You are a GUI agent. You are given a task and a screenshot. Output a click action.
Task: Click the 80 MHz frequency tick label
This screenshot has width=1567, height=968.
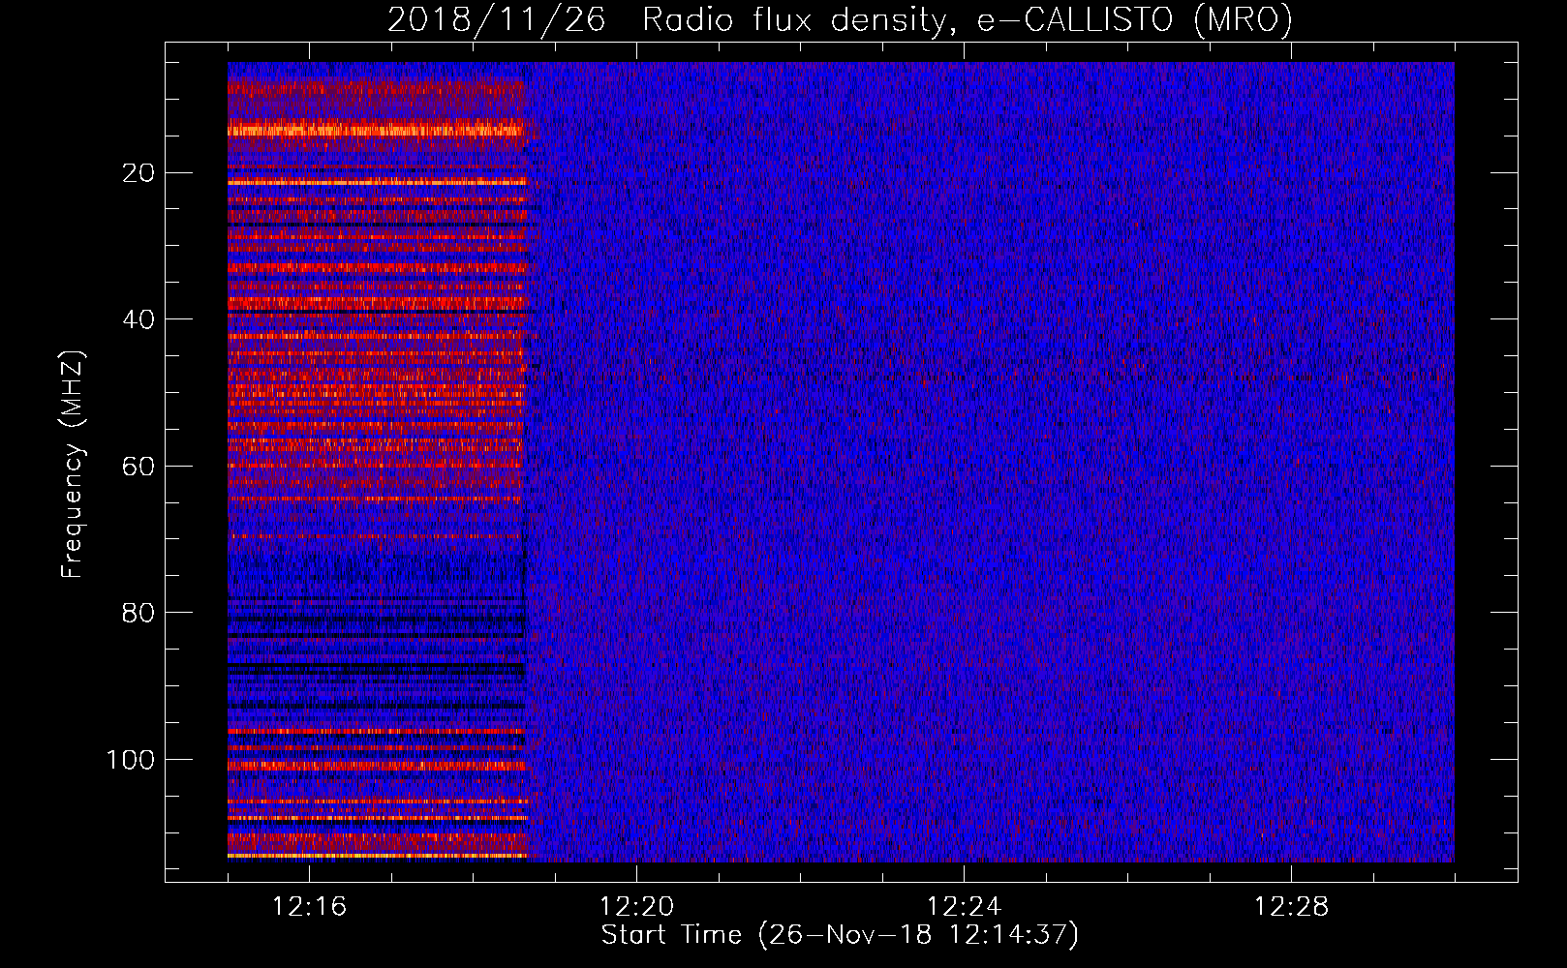pos(138,613)
